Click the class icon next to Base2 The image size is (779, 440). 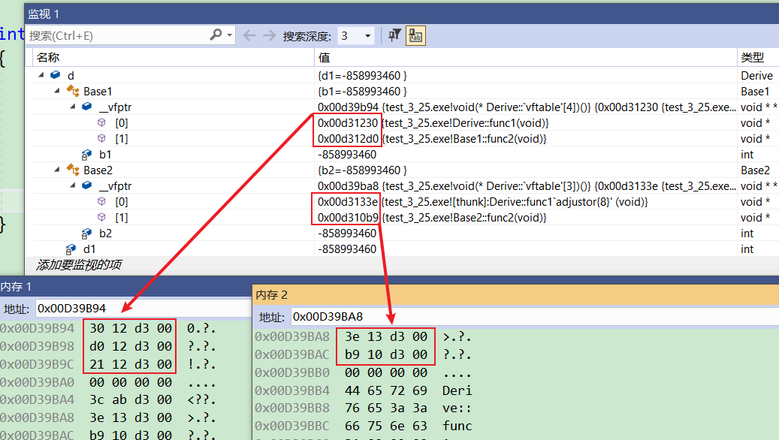click(x=73, y=170)
